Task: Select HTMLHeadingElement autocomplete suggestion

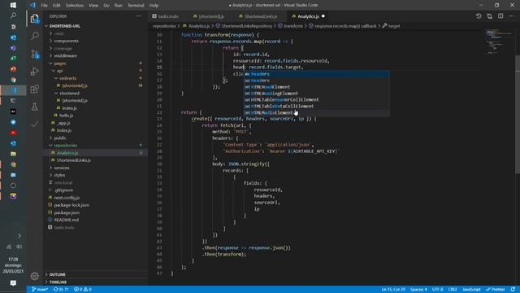Action: pos(317,94)
